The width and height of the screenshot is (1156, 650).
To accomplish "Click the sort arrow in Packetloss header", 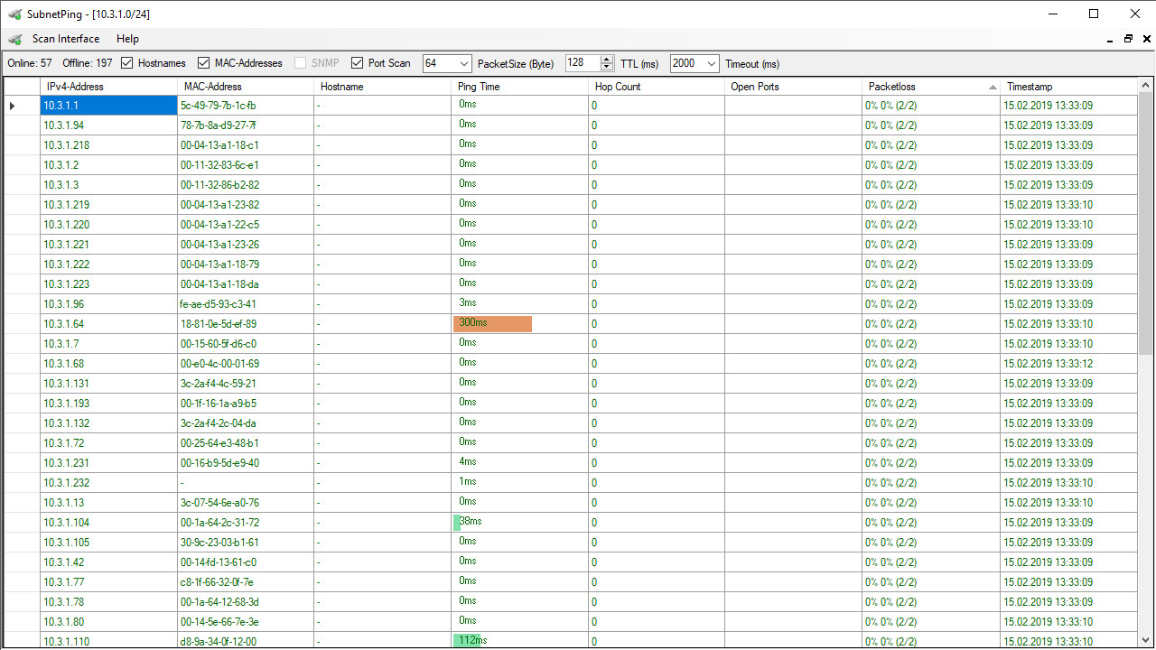I will pyautogui.click(x=993, y=87).
